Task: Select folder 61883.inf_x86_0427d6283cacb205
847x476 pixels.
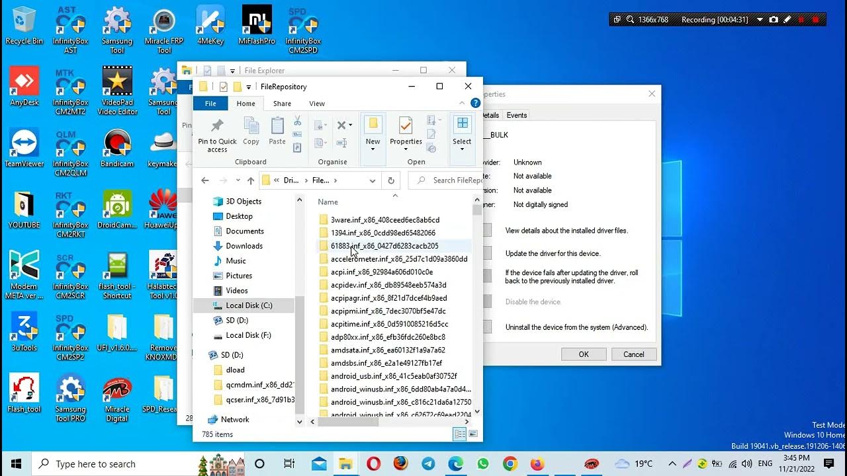Action: (384, 246)
